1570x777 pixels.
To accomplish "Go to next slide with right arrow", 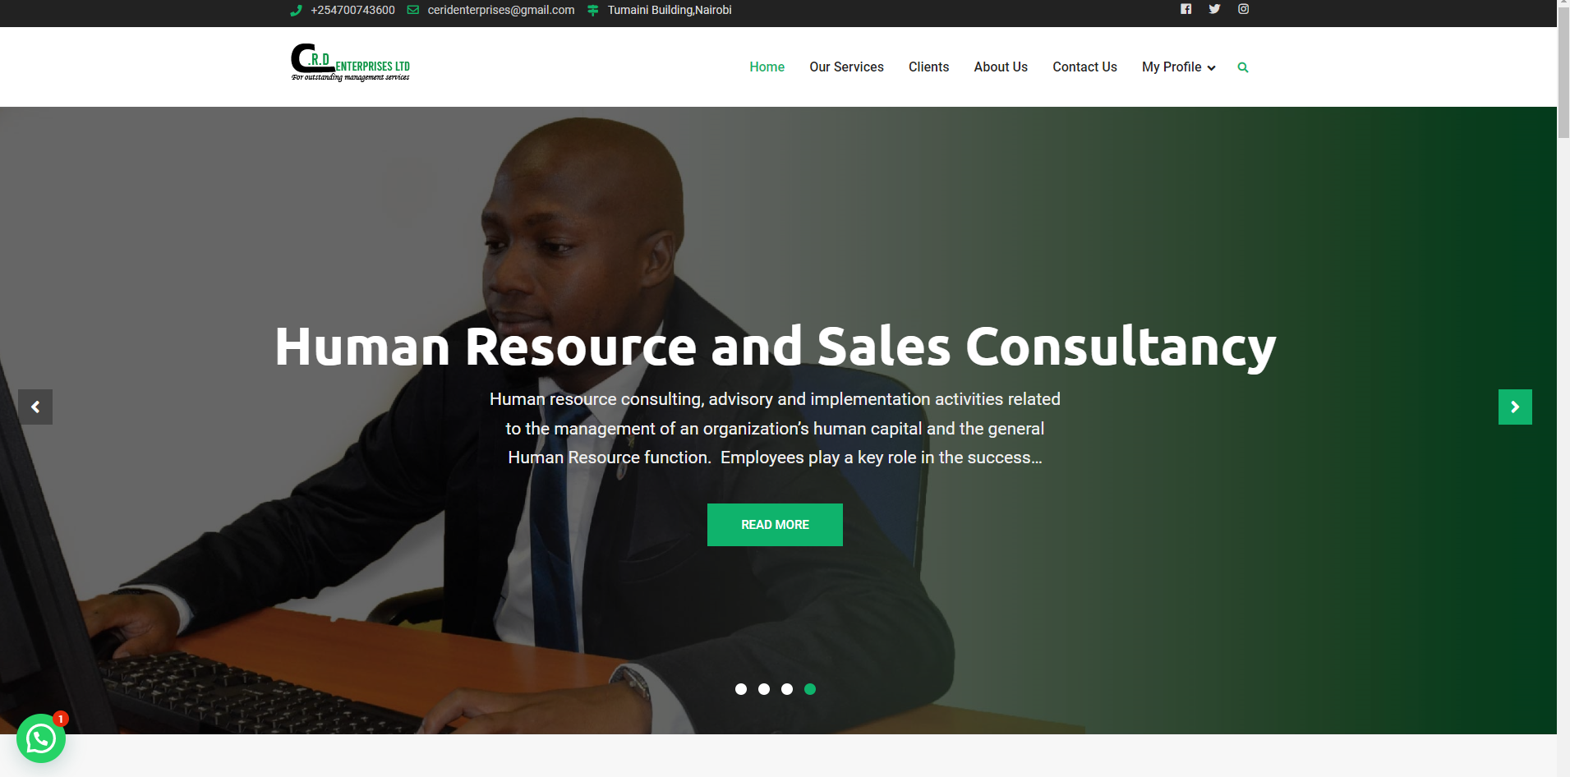I will point(1515,407).
